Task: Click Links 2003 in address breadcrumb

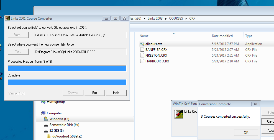Action: (x=155, y=18)
